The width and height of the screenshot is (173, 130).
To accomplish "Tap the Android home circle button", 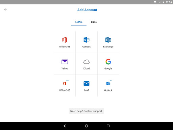I will pyautogui.click(x=86, y=126).
